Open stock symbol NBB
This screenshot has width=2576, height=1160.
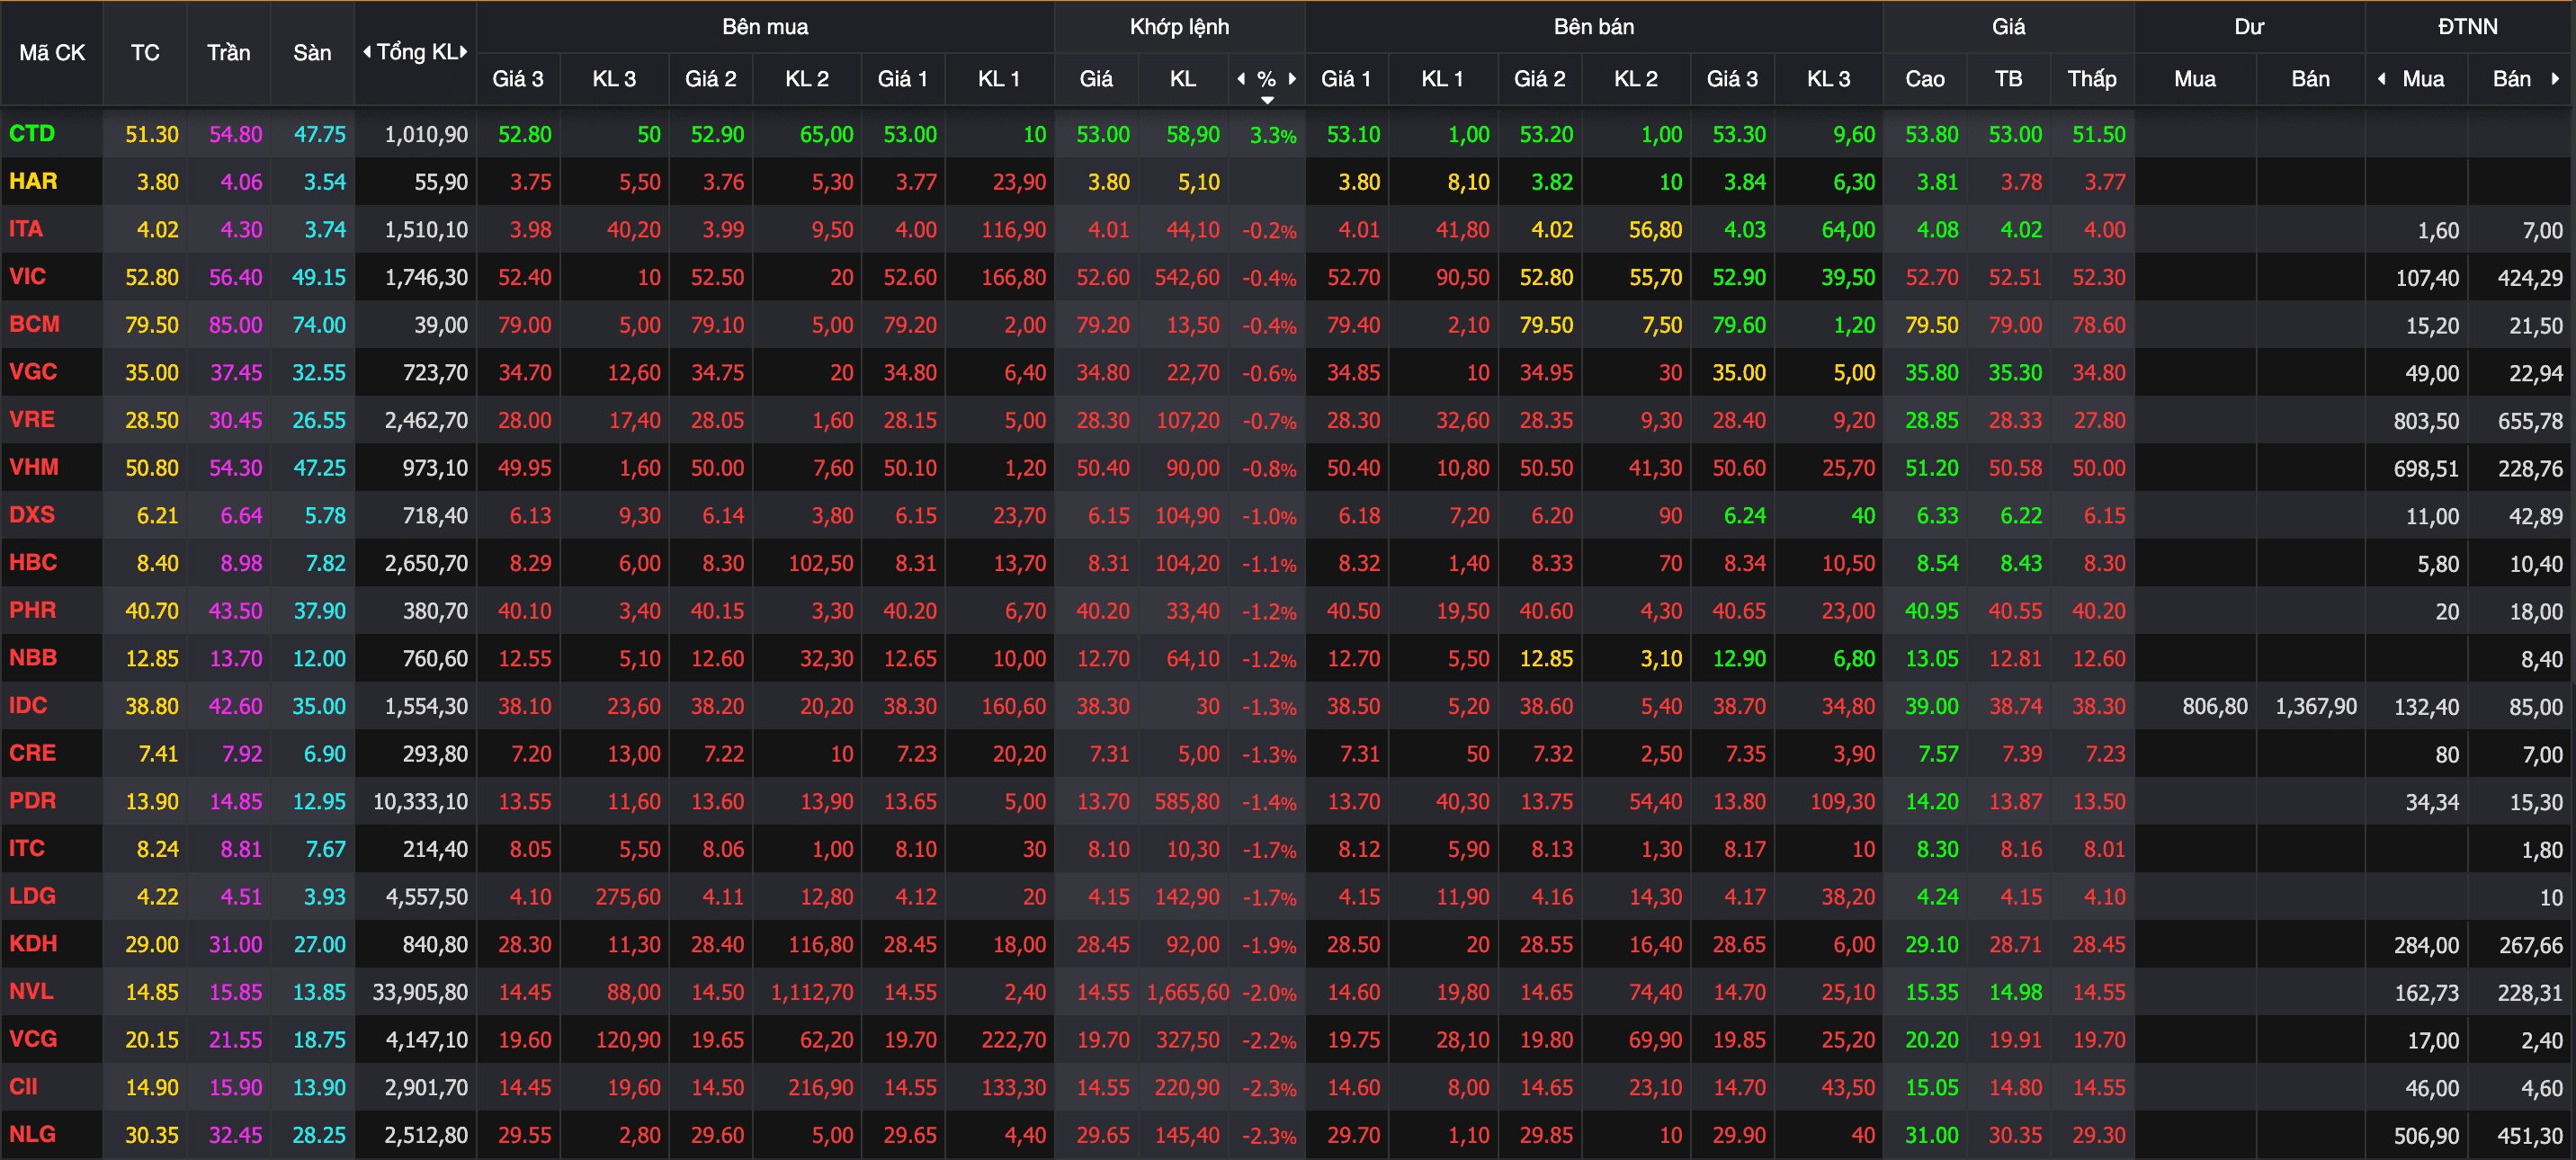click(x=33, y=658)
